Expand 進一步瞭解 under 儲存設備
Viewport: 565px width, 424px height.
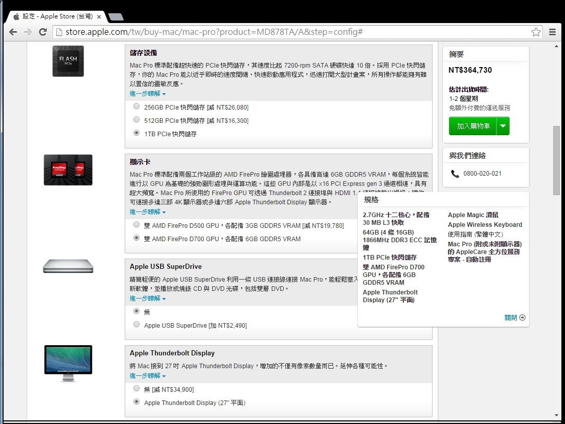click(x=148, y=94)
